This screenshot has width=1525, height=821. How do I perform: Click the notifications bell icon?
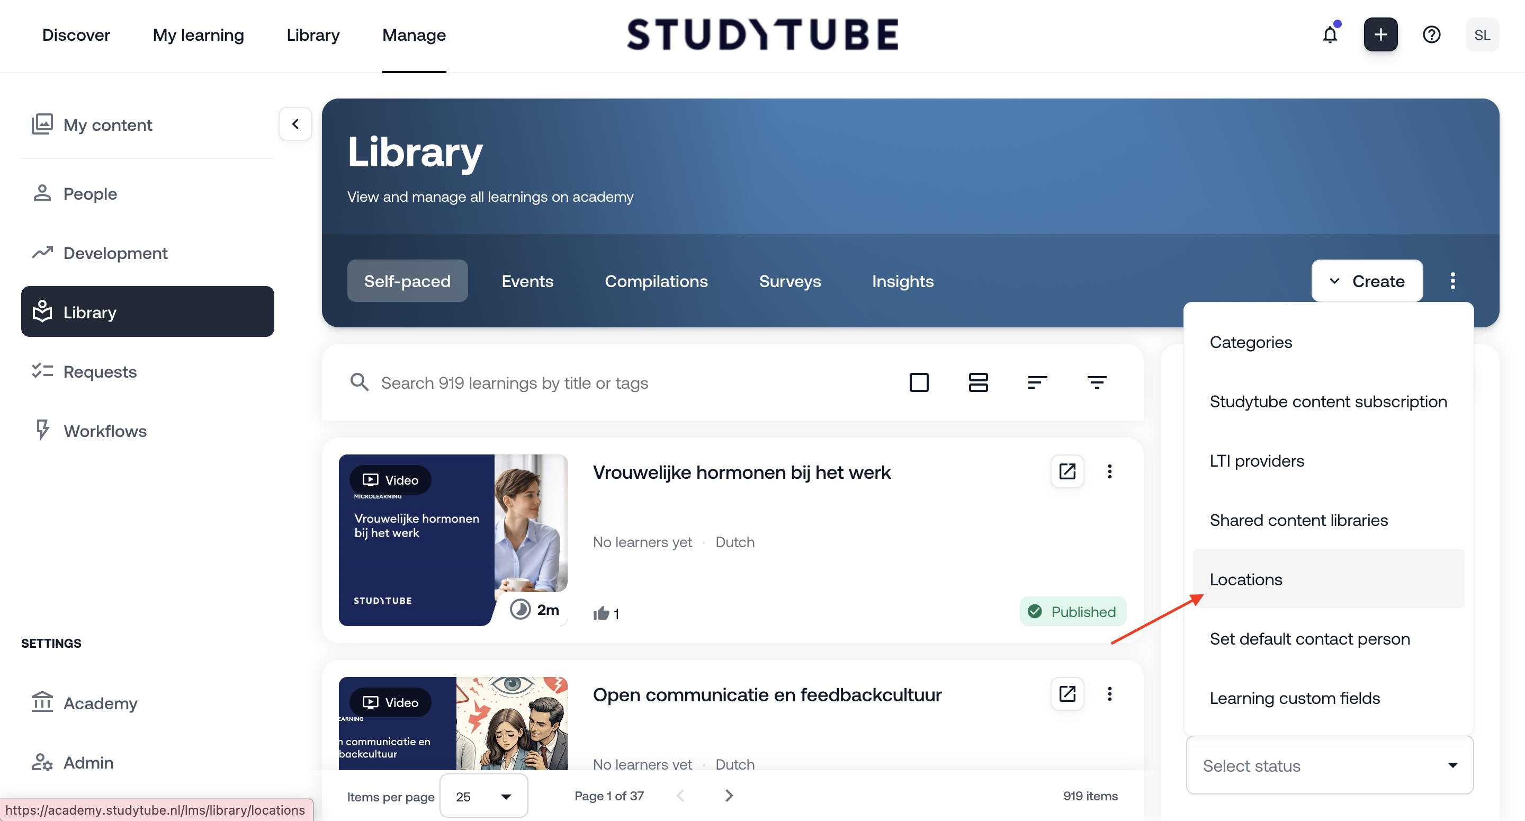click(1330, 35)
